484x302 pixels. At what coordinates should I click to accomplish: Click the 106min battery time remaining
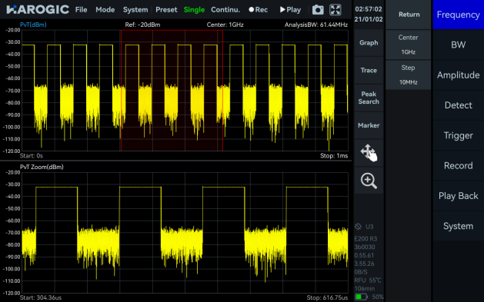(x=365, y=289)
